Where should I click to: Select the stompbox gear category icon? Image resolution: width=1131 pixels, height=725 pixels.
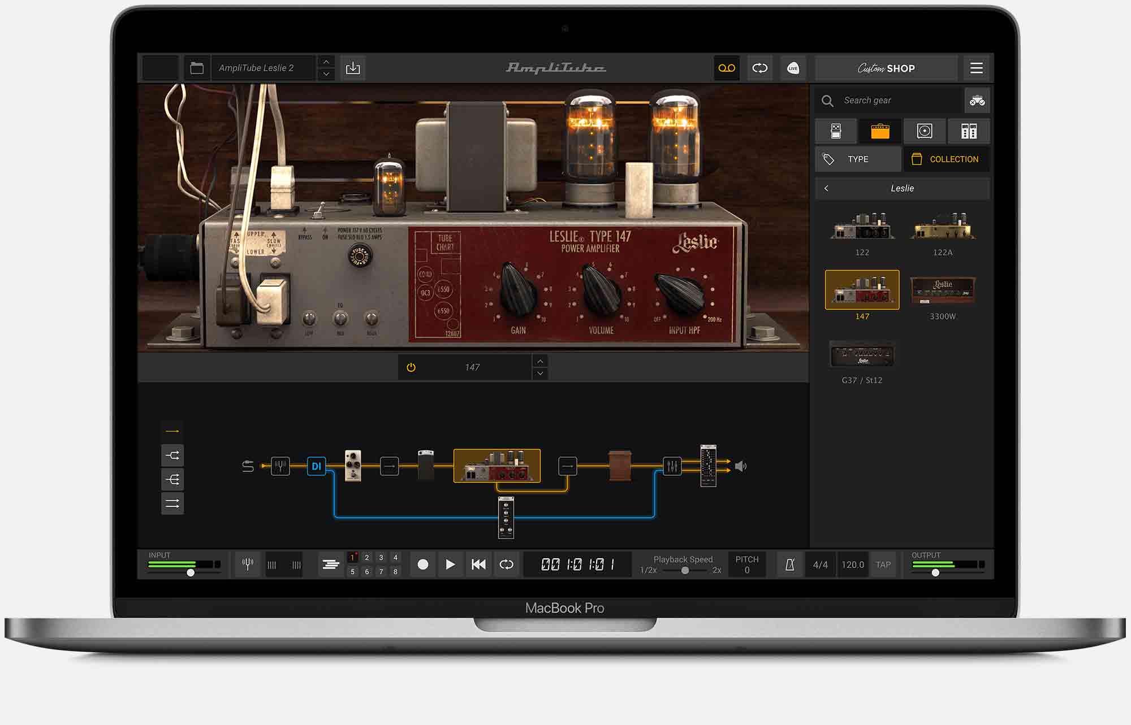click(836, 131)
